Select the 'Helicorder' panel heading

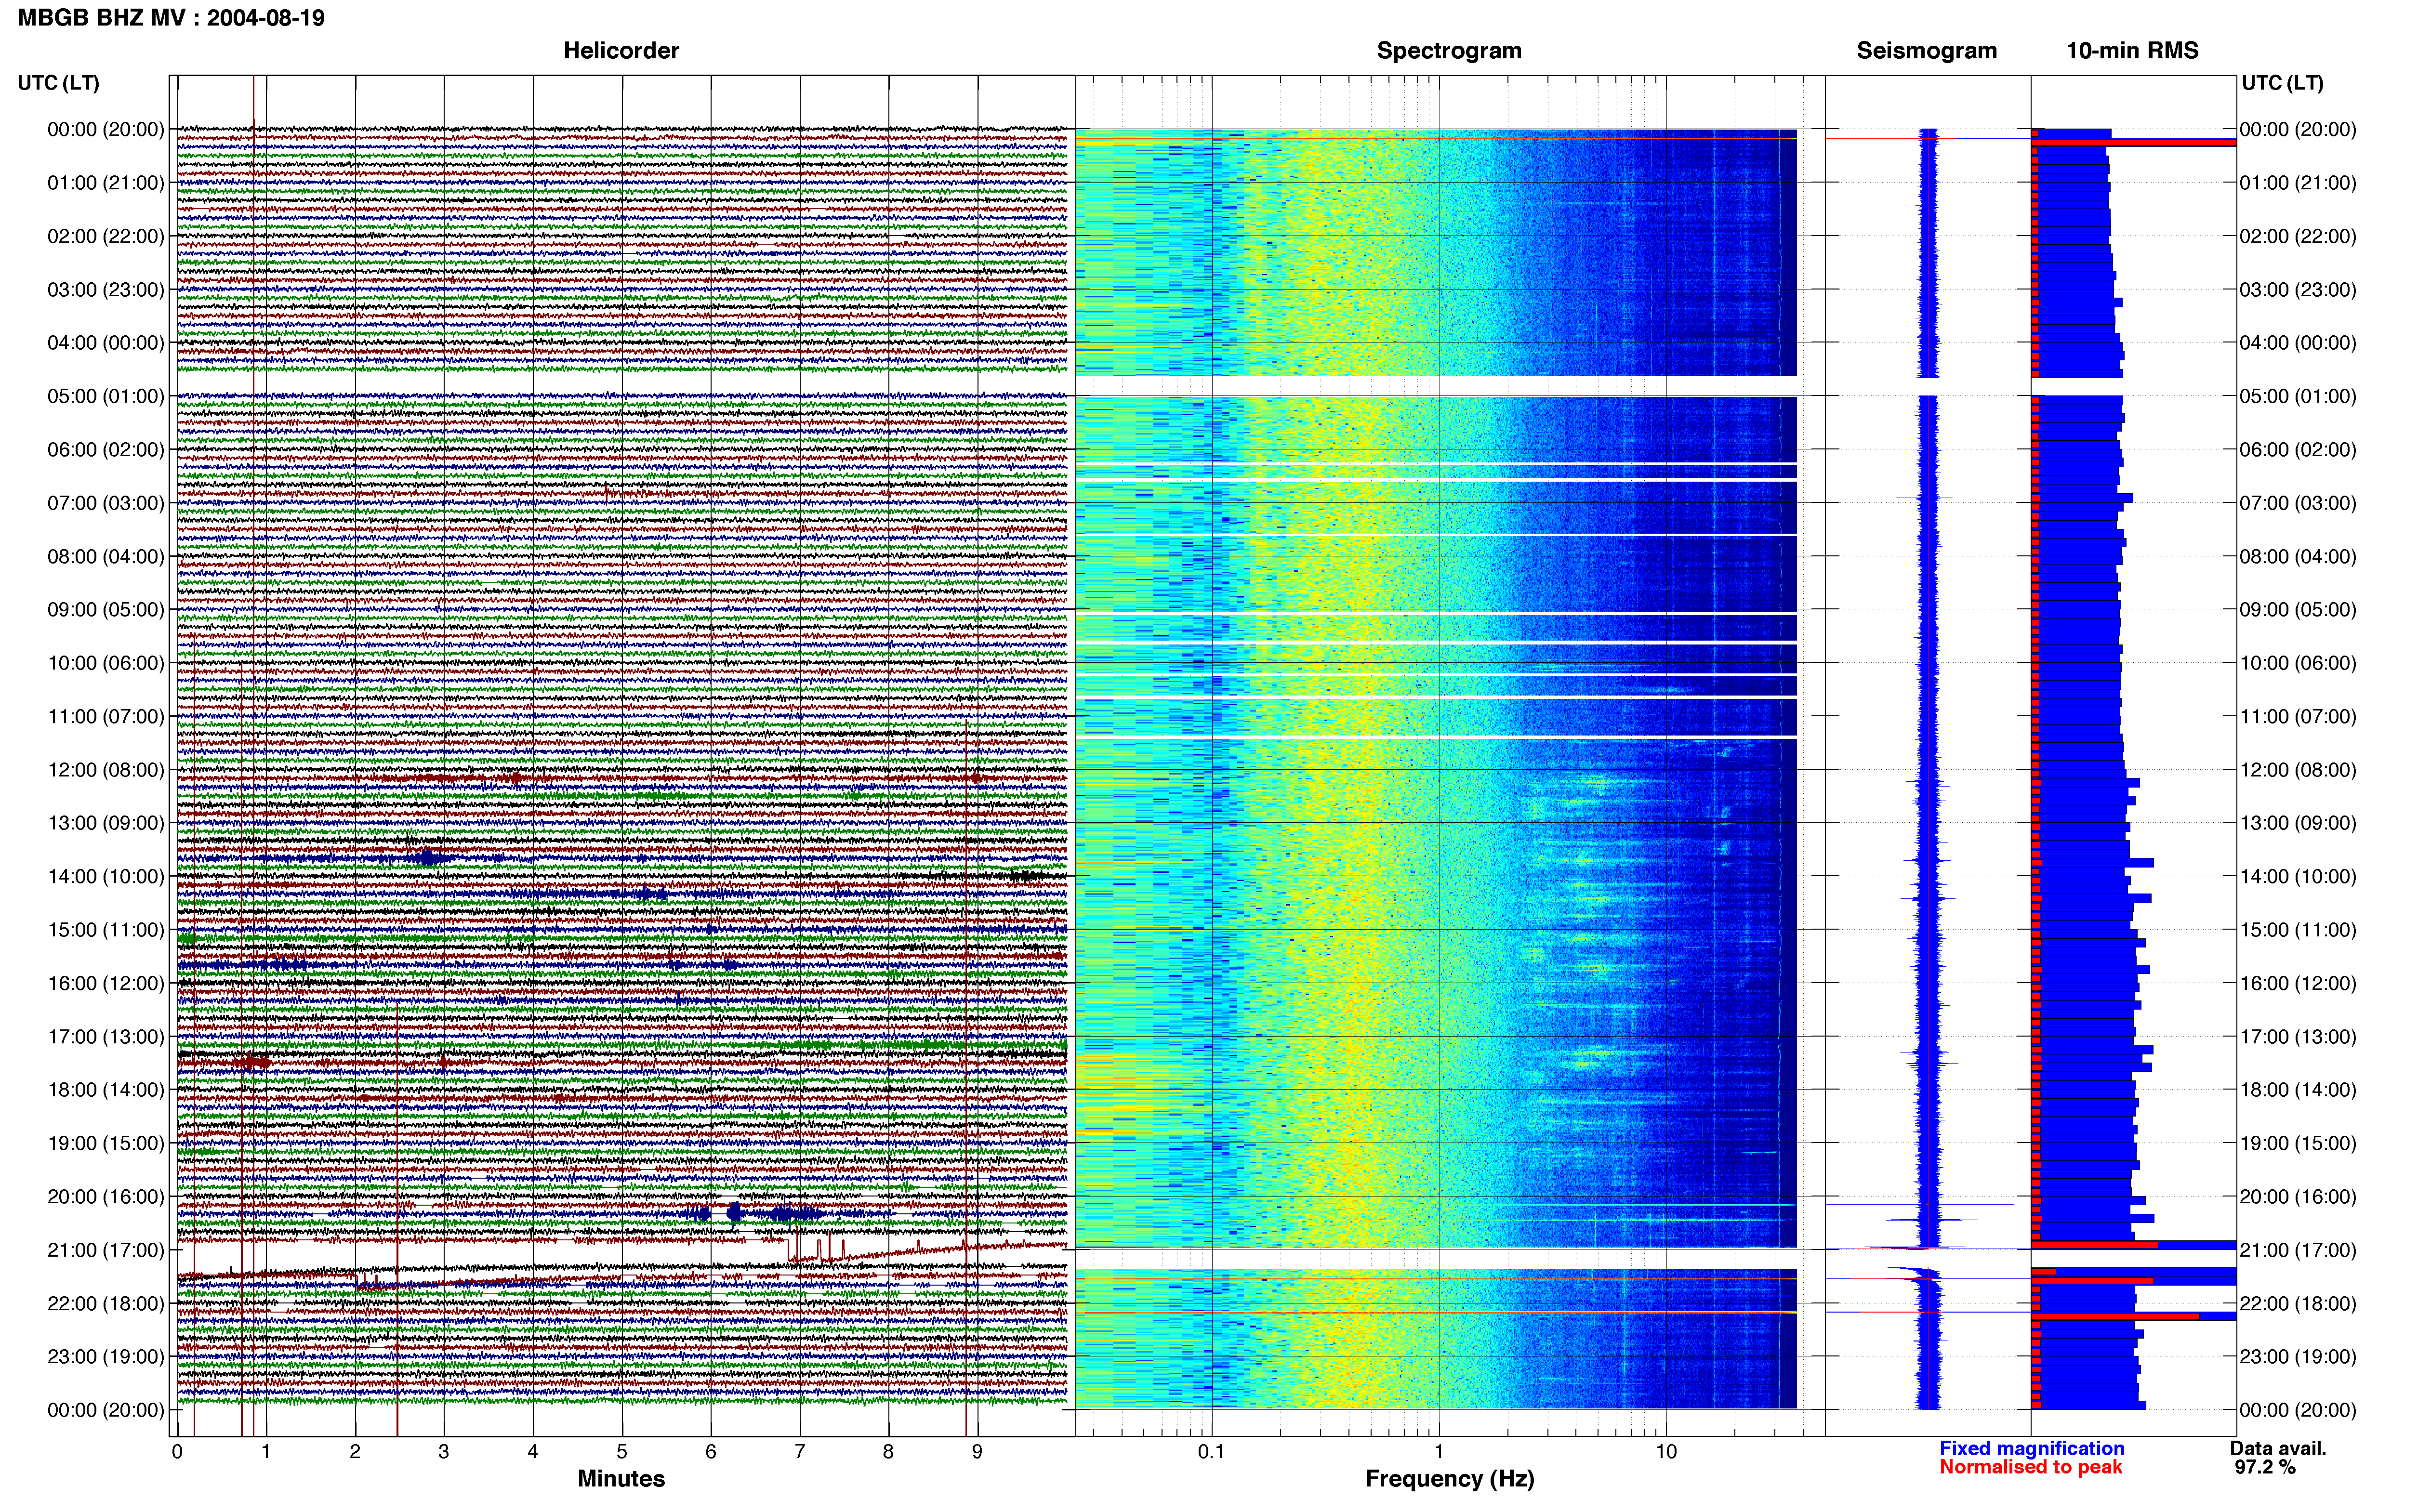pyautogui.click(x=621, y=51)
